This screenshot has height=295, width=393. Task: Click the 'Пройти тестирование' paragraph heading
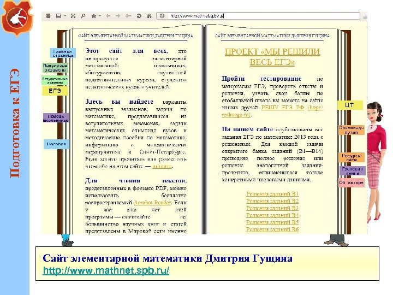(261, 79)
